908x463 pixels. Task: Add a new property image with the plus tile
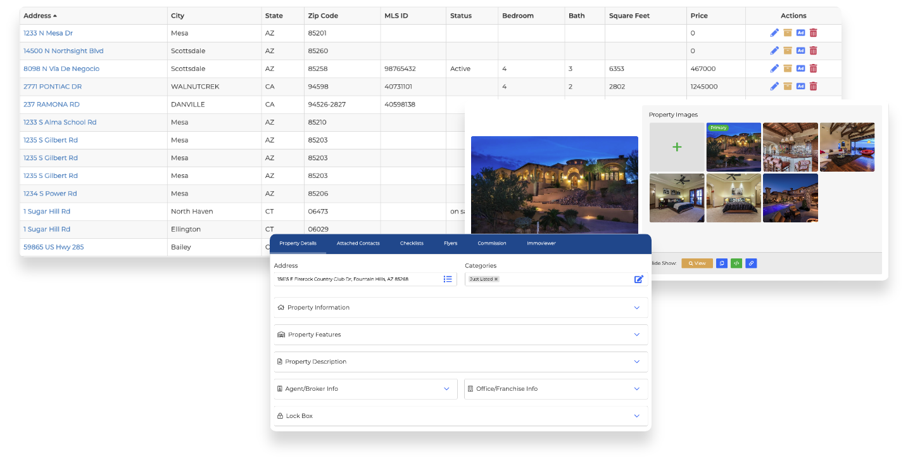(677, 146)
